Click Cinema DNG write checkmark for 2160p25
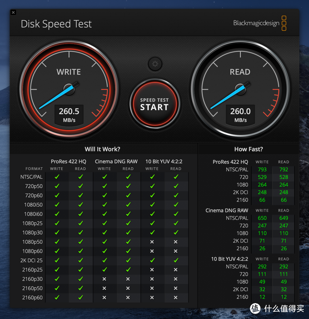This screenshot has height=319, width=309. pos(105,269)
